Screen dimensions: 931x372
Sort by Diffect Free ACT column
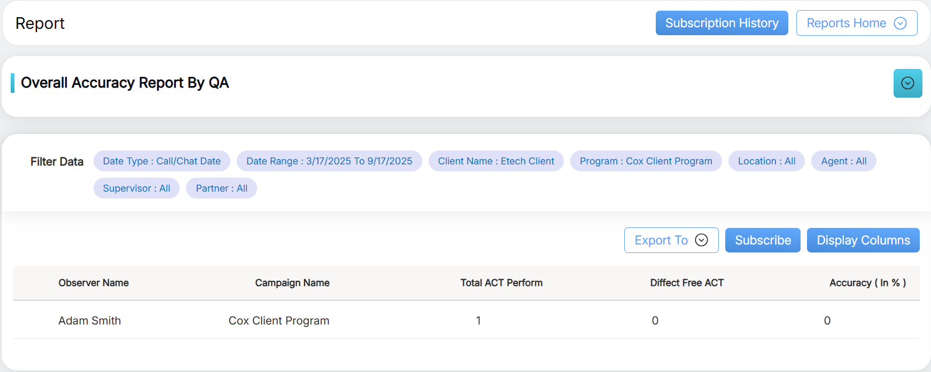point(687,283)
